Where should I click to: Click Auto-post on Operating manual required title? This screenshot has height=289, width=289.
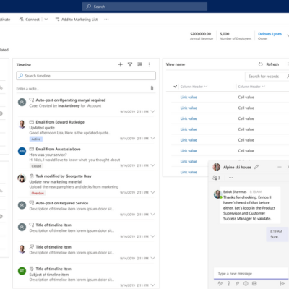pos(71,100)
